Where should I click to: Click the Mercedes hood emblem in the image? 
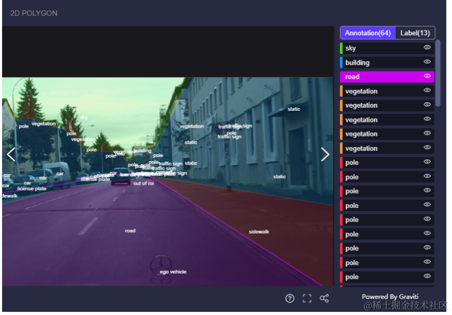tap(161, 265)
